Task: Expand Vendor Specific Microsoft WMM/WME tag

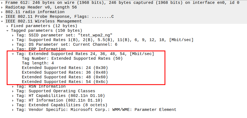Action: [x=13, y=110]
